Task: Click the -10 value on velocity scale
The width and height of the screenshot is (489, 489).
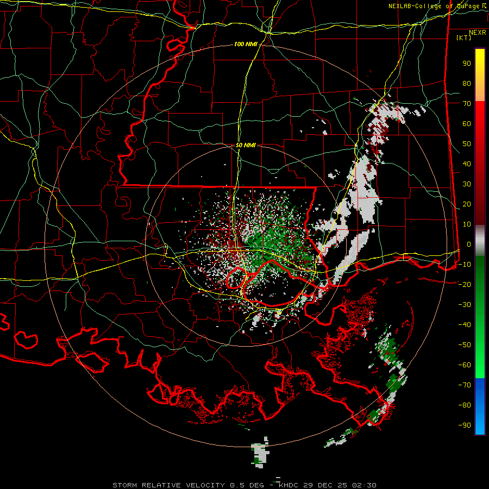Action: tap(465, 265)
